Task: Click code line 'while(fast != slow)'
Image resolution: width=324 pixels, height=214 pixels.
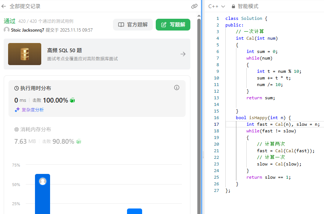Action: 271,131
